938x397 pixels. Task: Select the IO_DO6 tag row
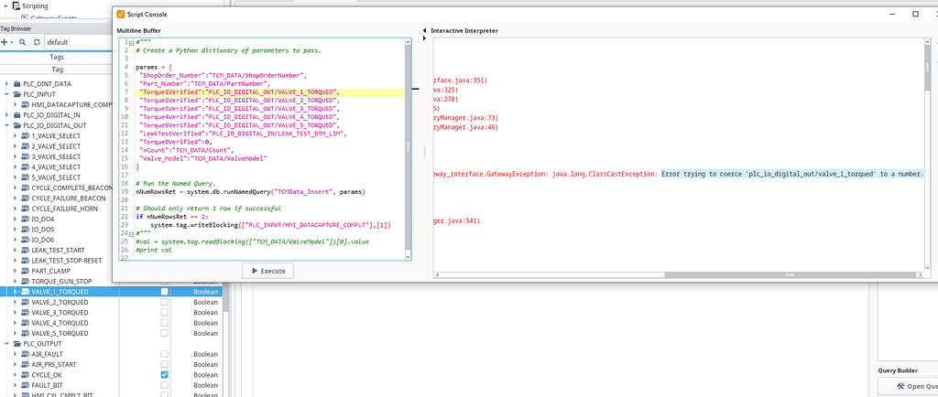point(58,240)
